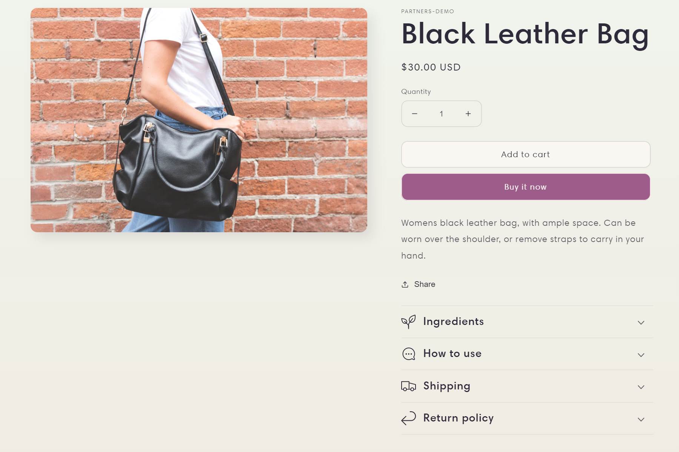Expand the How to use chevron
Screen dimensions: 679x452
[x=641, y=355]
